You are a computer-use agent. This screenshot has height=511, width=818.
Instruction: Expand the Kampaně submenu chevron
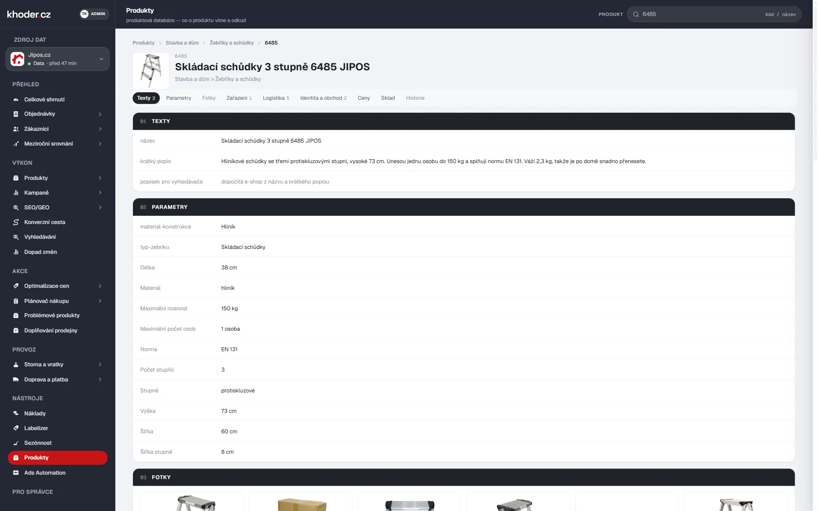point(100,193)
